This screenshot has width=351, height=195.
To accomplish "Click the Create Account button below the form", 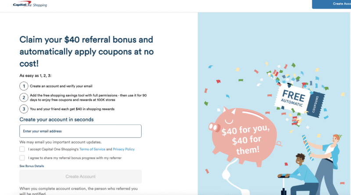I will (80, 177).
